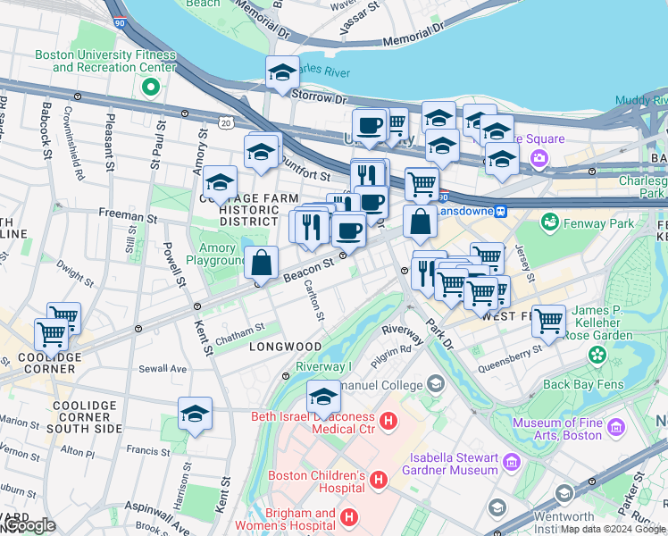
Task: Click the Boston University Fitness Center pin
Action: 150,88
